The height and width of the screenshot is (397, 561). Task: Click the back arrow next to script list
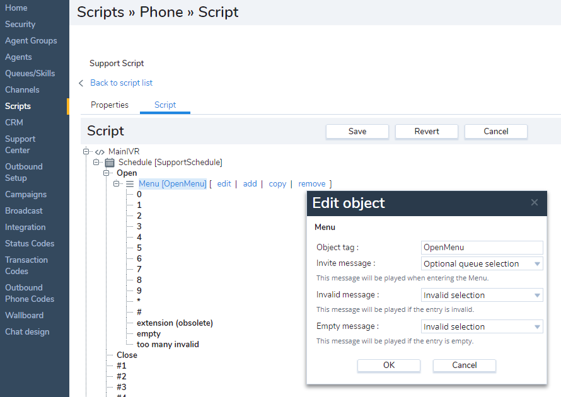pyautogui.click(x=81, y=83)
